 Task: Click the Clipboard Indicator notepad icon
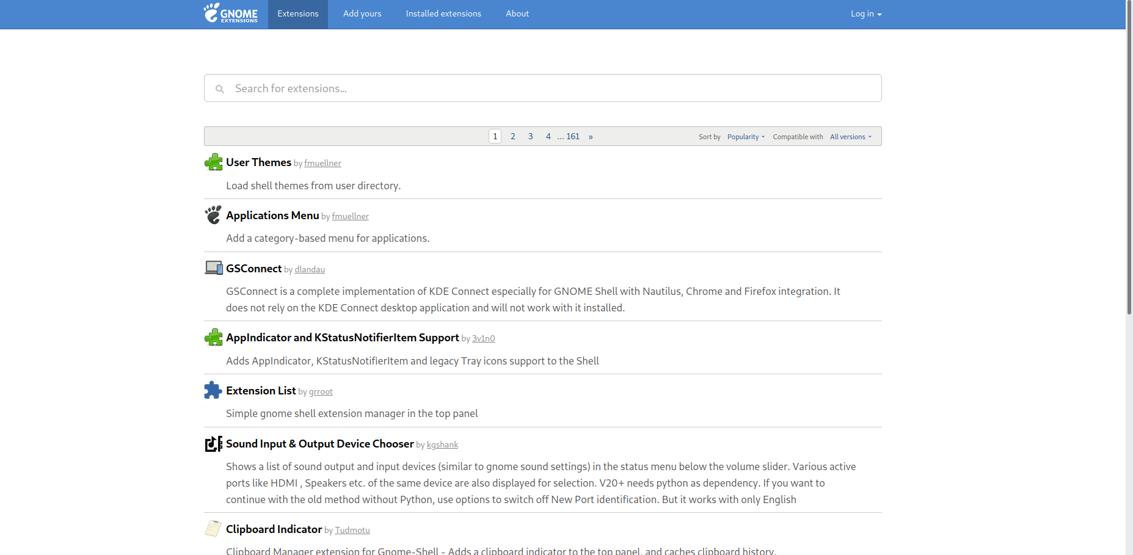[213, 529]
